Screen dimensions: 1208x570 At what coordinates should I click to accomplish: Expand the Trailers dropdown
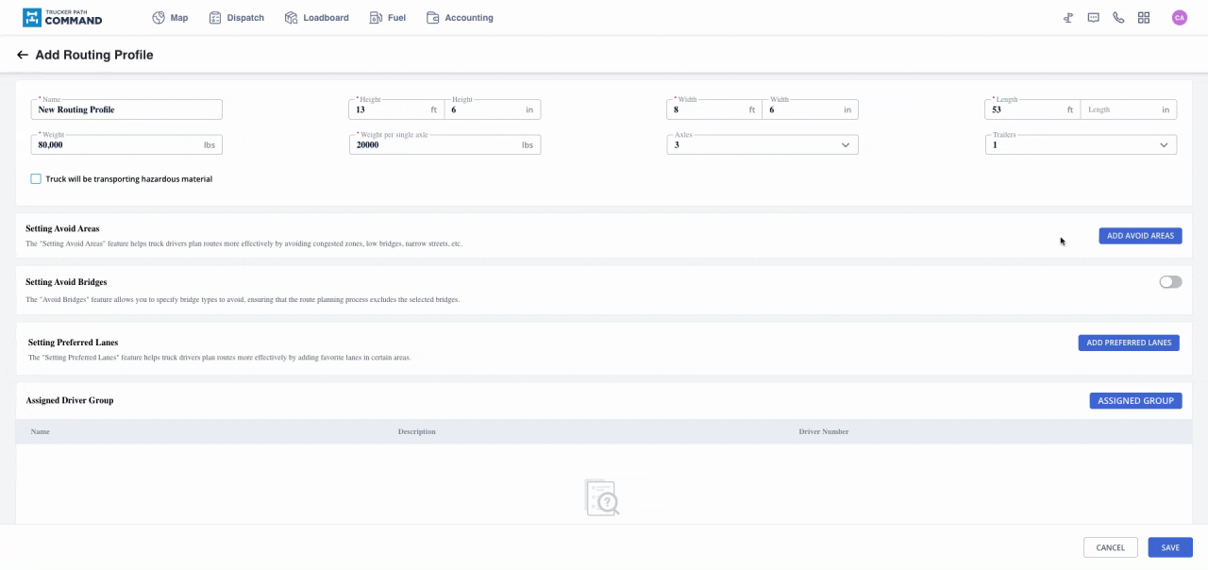1080,145
